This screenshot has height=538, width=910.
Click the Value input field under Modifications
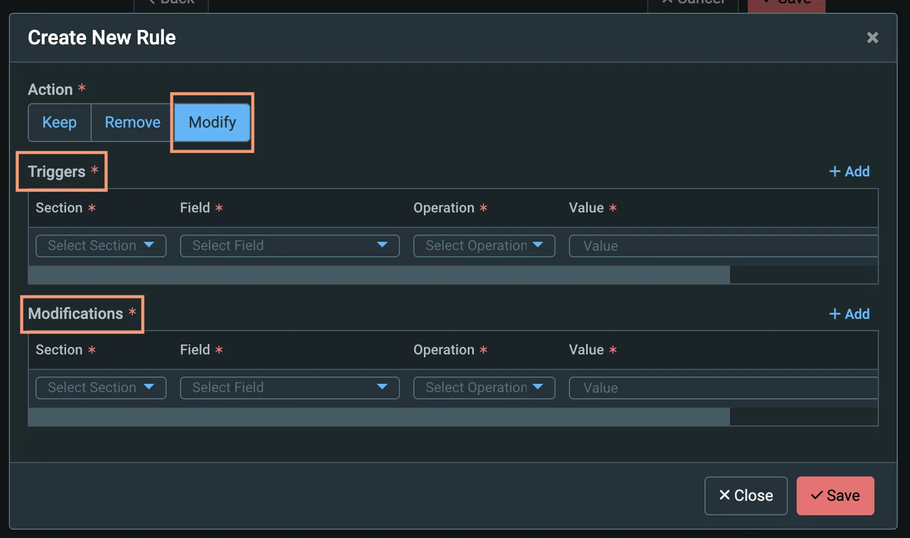[723, 388]
